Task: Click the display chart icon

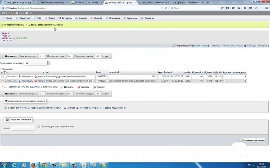Action: pyautogui.click(x=77, y=108)
